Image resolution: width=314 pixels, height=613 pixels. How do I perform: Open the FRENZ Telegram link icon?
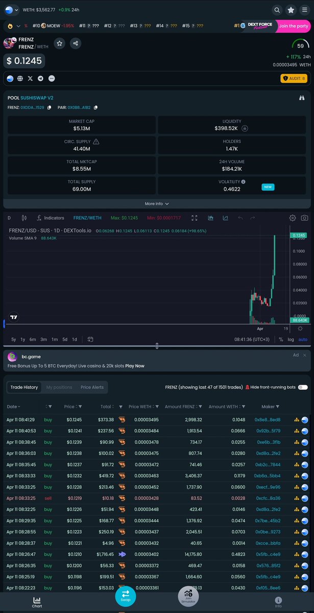tap(40, 79)
